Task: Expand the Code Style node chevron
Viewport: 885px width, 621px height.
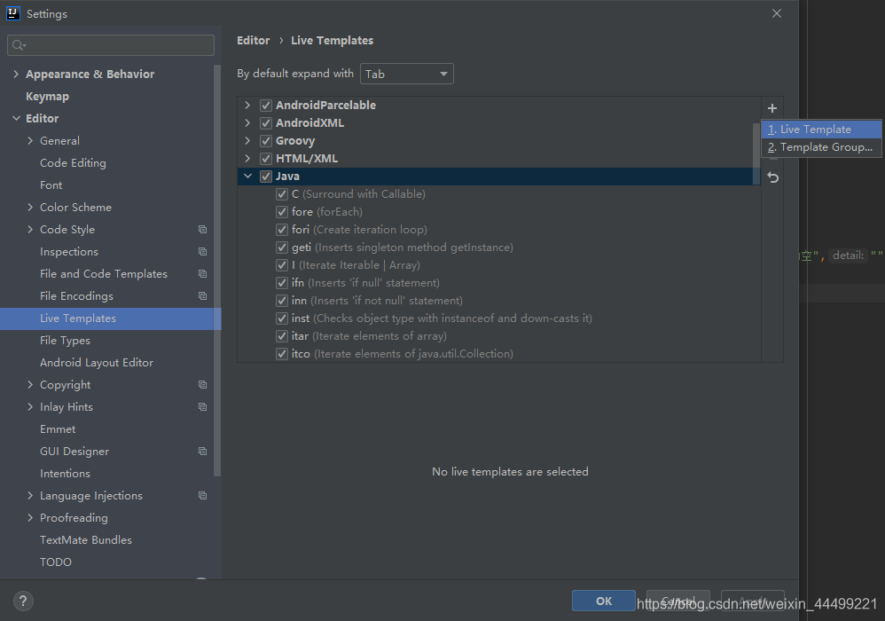Action: pos(30,229)
